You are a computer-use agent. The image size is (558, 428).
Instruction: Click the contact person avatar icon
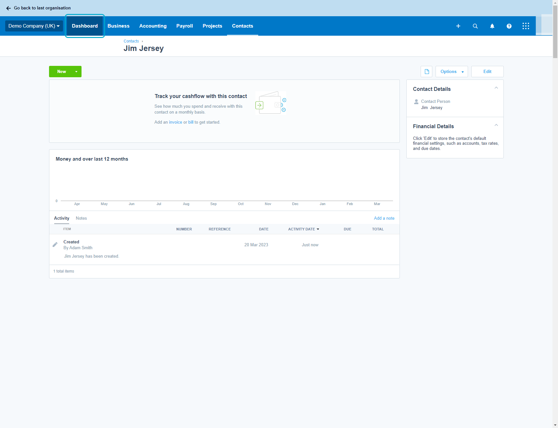[x=416, y=102]
